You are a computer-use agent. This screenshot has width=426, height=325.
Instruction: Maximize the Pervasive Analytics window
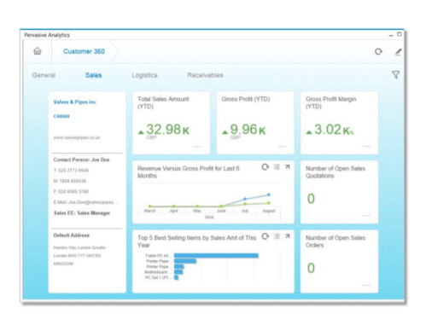click(400, 34)
